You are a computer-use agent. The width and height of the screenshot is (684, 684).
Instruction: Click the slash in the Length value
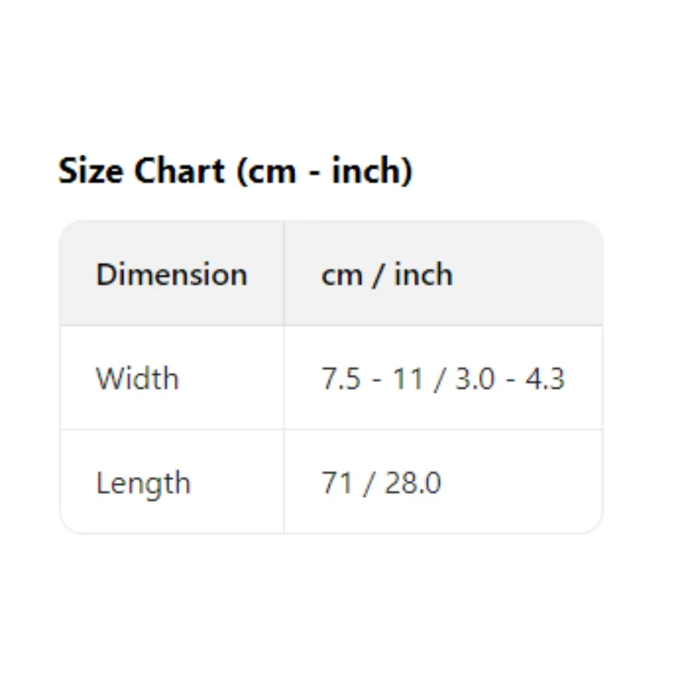click(x=368, y=484)
